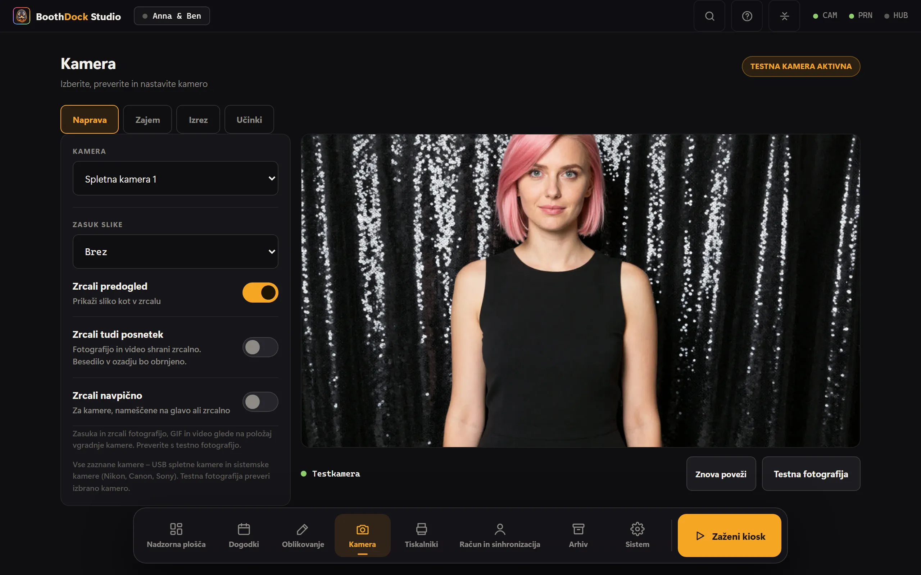Select the Naprava tab
921x575 pixels.
tap(90, 119)
